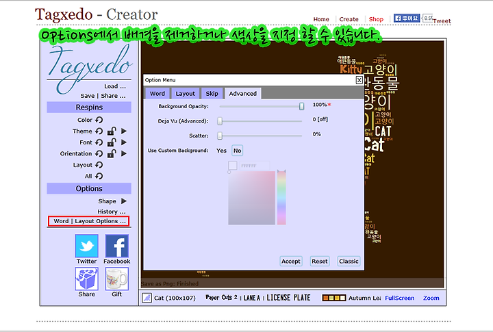
Task: Select the LANE A font
Action: tap(252, 298)
